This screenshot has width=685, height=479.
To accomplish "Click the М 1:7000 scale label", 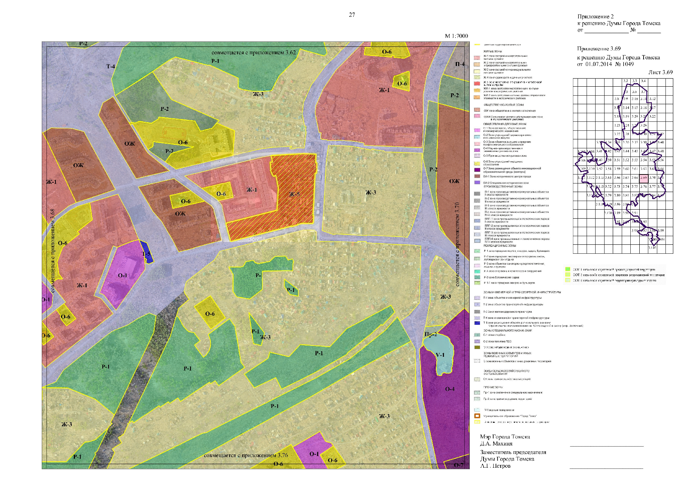I will [456, 36].
